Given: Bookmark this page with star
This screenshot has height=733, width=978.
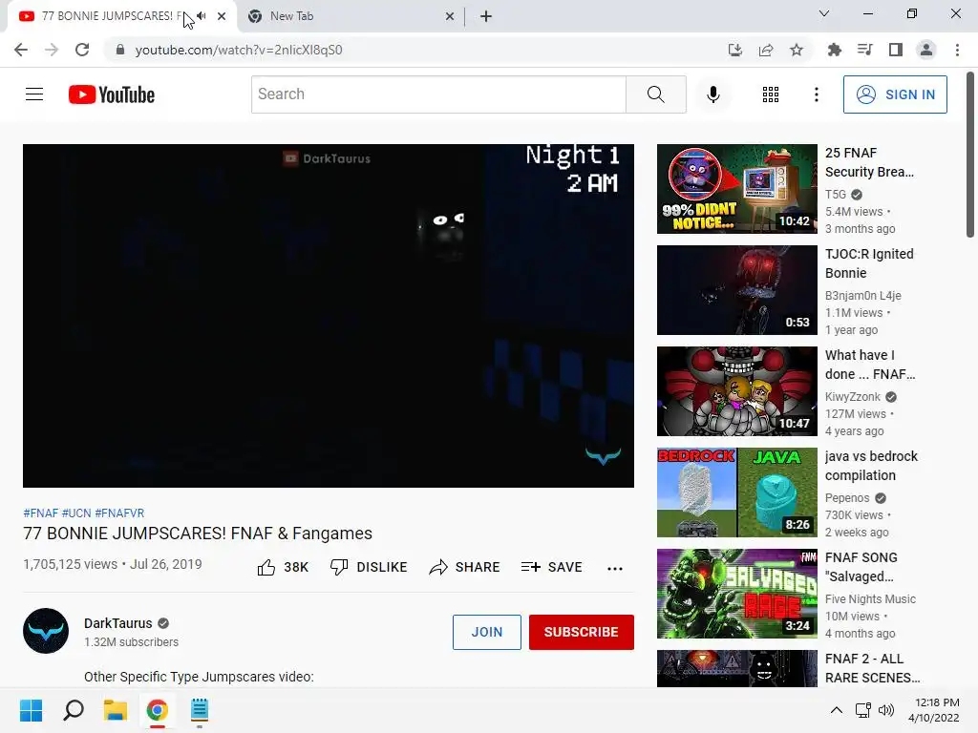Looking at the screenshot, I should point(796,50).
